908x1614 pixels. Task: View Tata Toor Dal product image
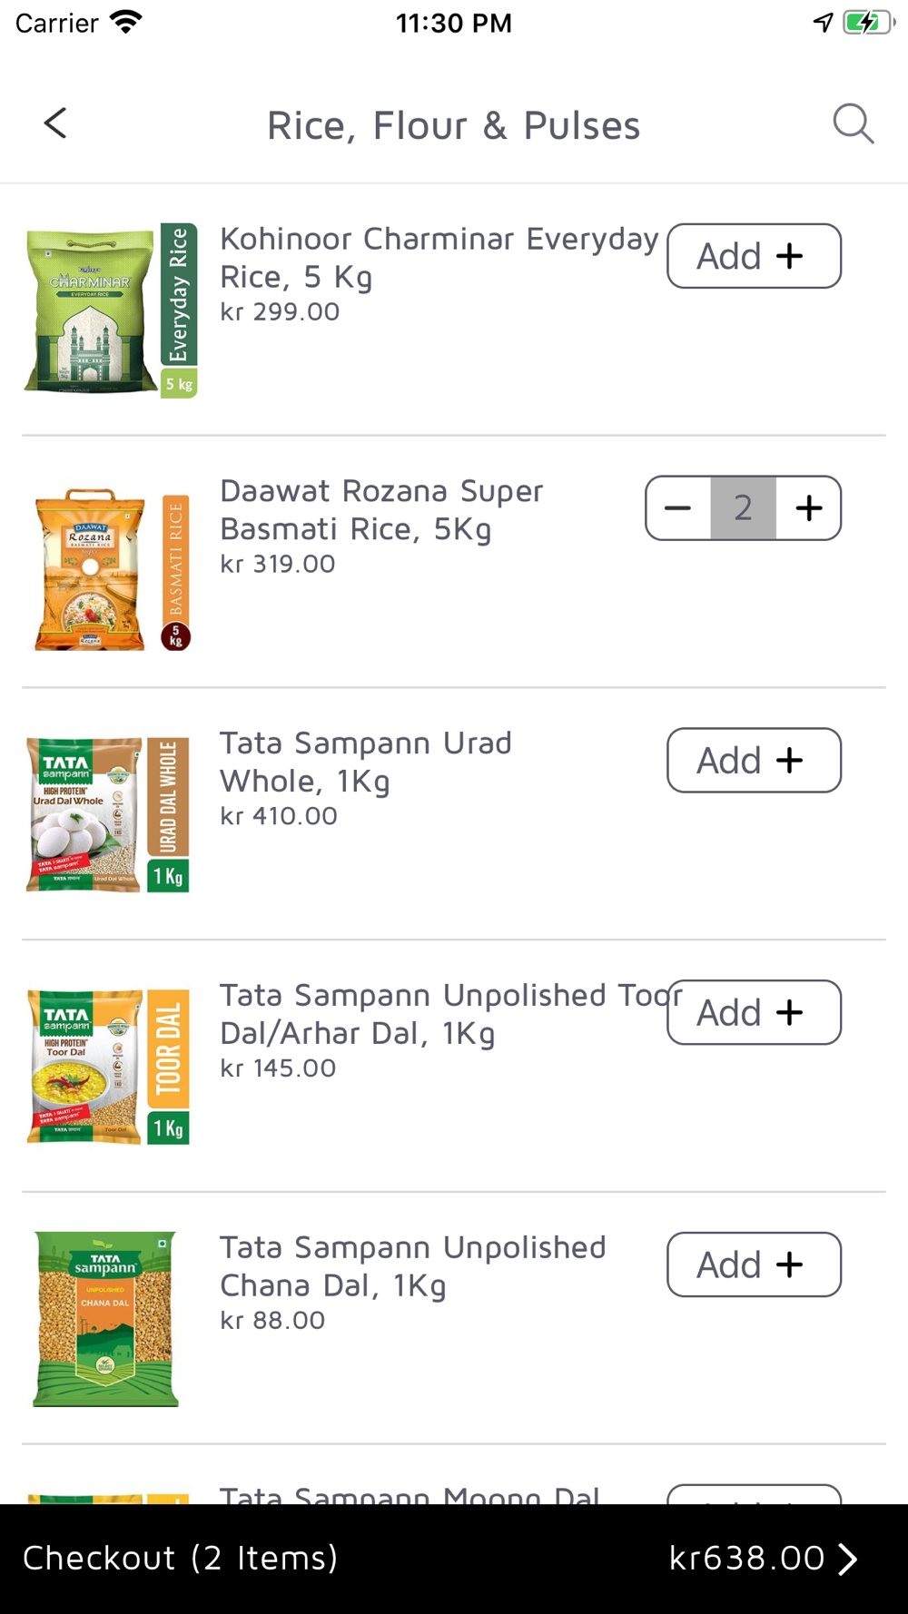coord(108,1067)
